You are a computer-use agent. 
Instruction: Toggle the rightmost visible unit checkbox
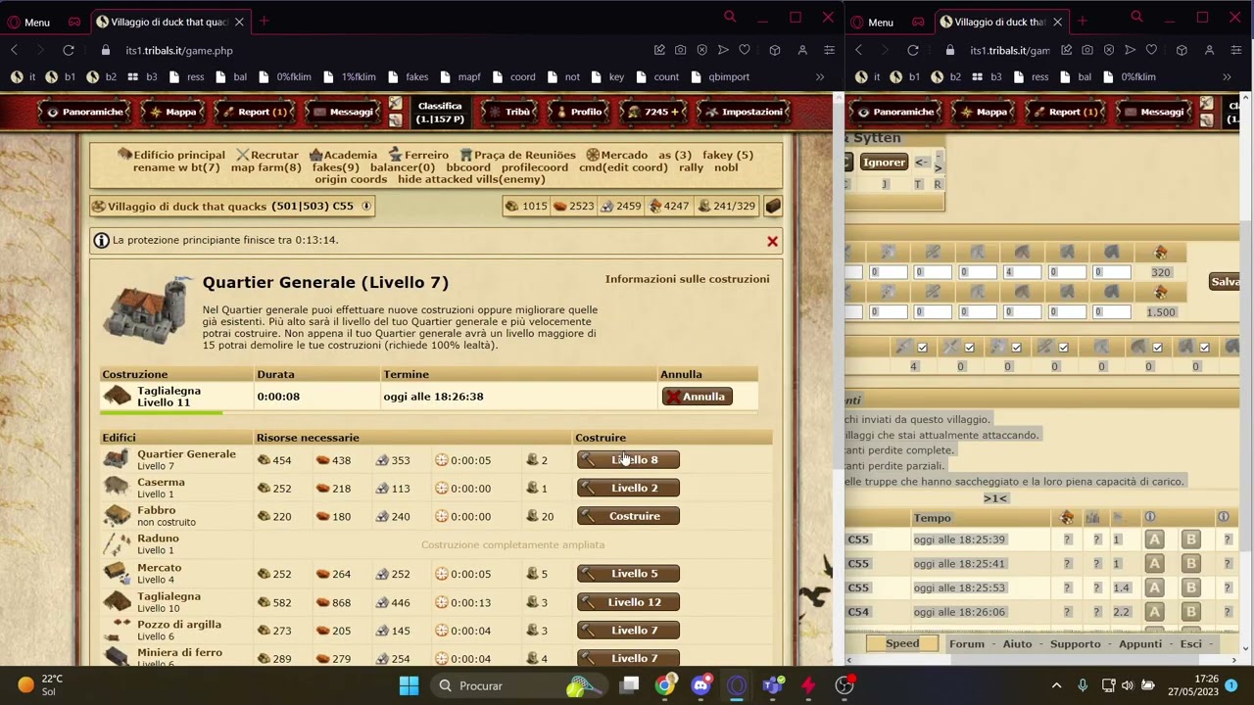tap(1204, 347)
